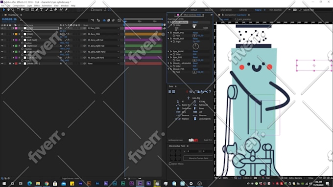This screenshot has width=333, height=187.
Task: Select the Selection arrow tool
Action: pyautogui.click(x=4, y=10)
